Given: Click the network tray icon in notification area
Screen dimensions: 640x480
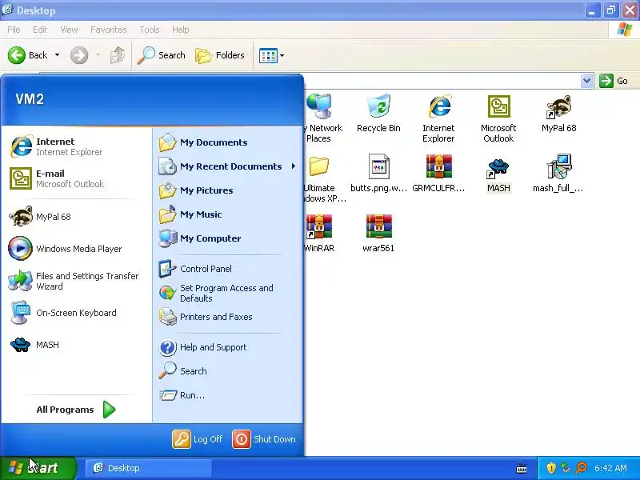Looking at the screenshot, I should [x=566, y=468].
